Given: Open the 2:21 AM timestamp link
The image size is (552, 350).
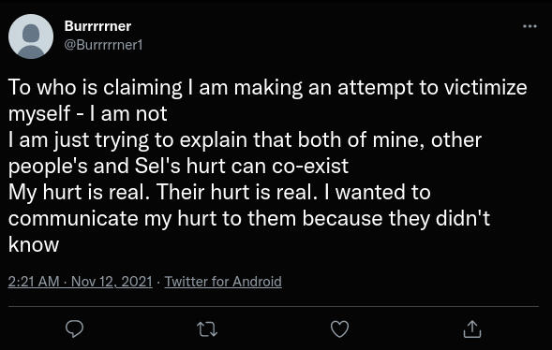Looking at the screenshot, I should point(34,282).
